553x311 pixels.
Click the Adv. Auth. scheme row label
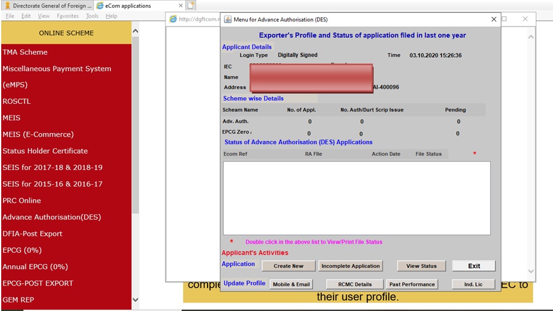click(235, 121)
